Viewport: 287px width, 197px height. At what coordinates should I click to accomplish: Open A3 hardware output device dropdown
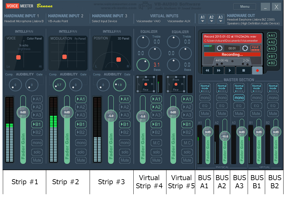pos(220,19)
